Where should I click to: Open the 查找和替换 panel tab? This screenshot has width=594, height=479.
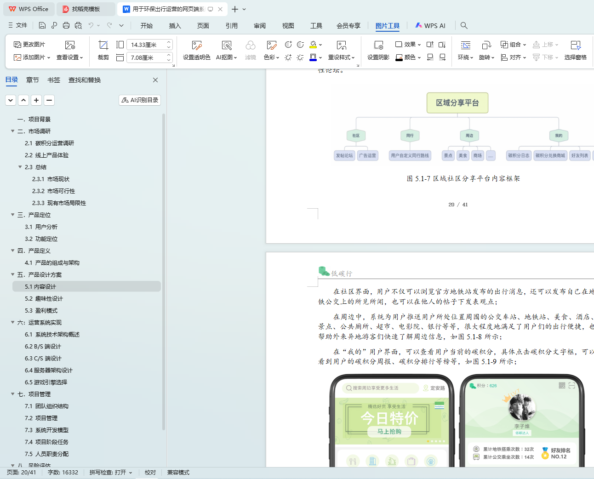[85, 80]
